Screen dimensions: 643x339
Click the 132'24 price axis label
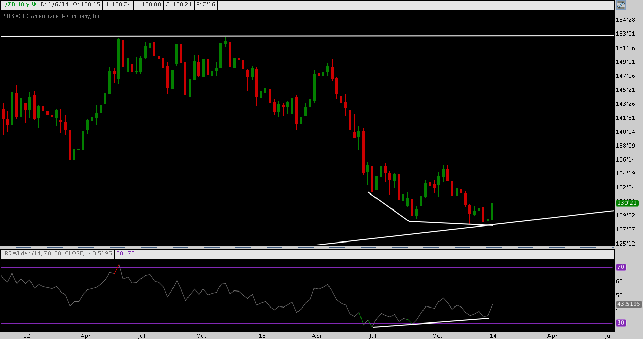coord(625,187)
